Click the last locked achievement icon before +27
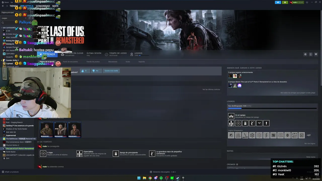The height and width of the screenshot is (181, 322). (302, 135)
